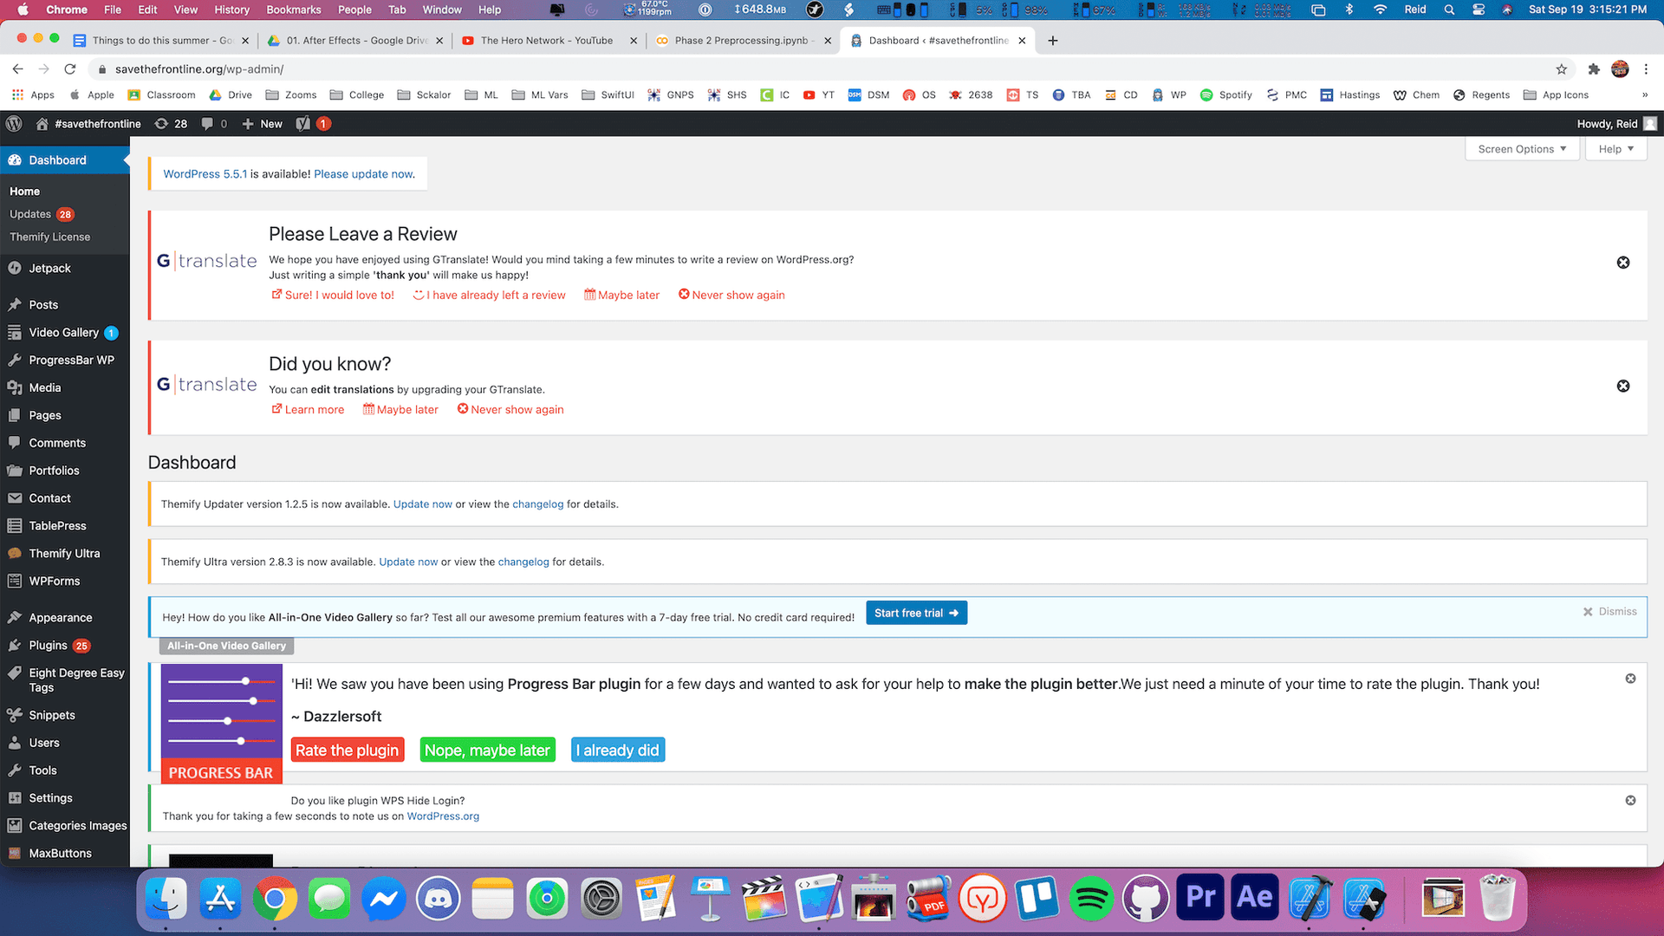Close the 'Did you know?' GTranslate notice
The width and height of the screenshot is (1664, 936).
1623,386
